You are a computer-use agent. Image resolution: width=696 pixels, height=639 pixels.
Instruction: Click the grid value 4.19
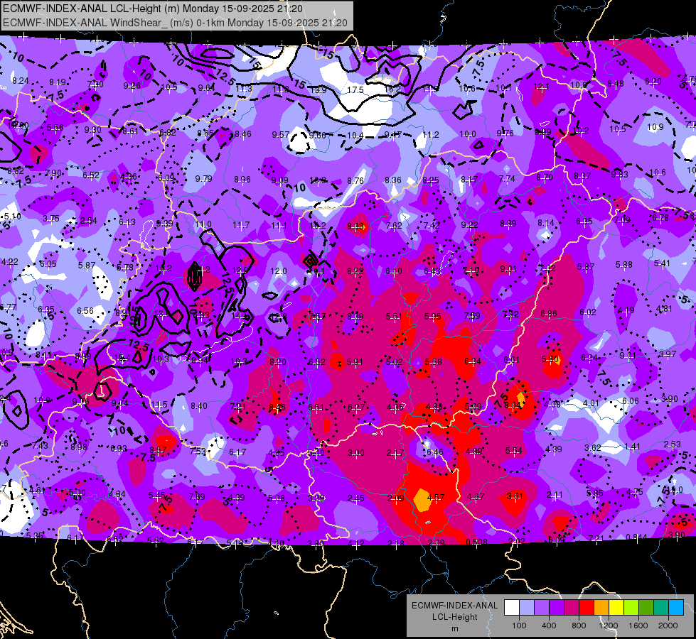click(626, 310)
